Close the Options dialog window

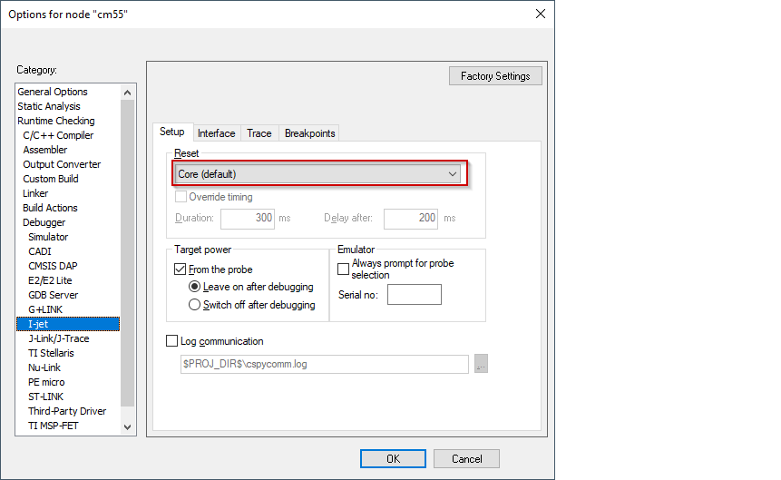[x=541, y=15]
